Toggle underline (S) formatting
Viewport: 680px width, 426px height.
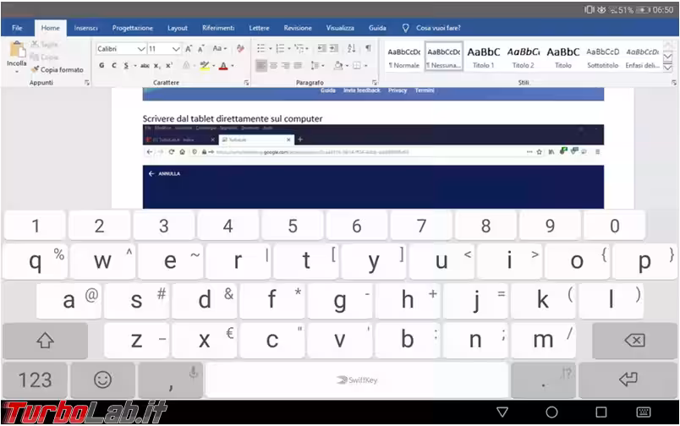[x=125, y=65]
